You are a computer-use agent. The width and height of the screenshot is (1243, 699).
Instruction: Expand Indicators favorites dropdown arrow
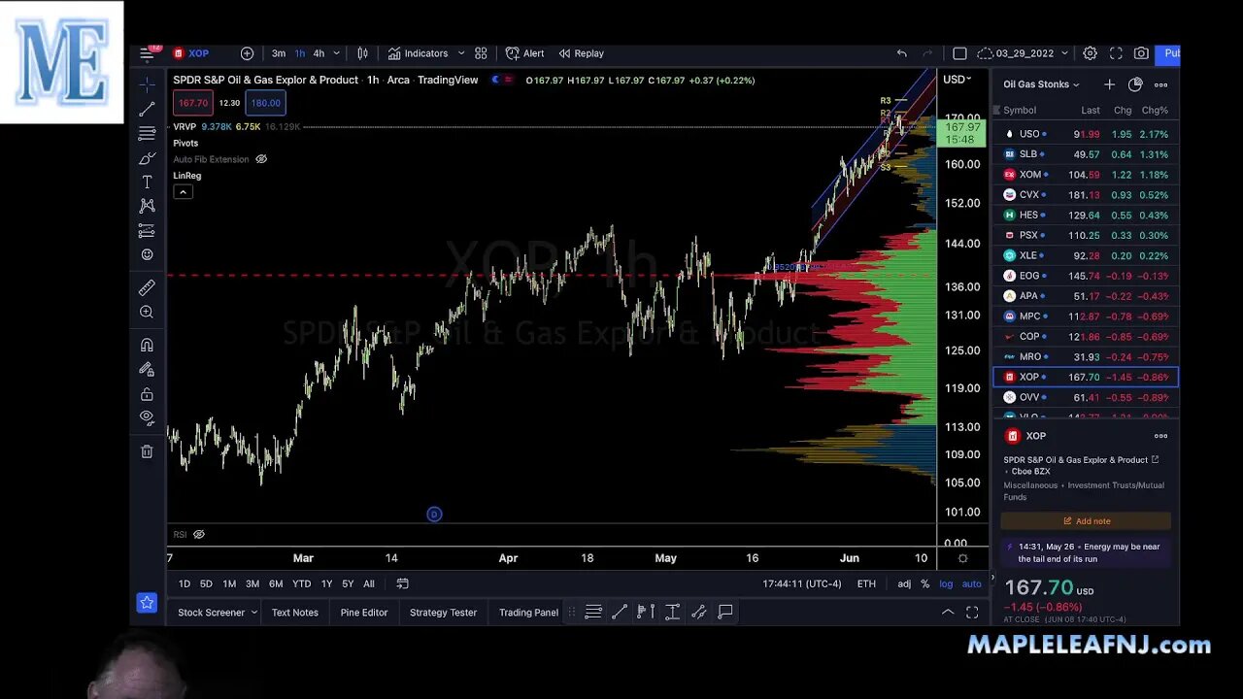(x=461, y=53)
